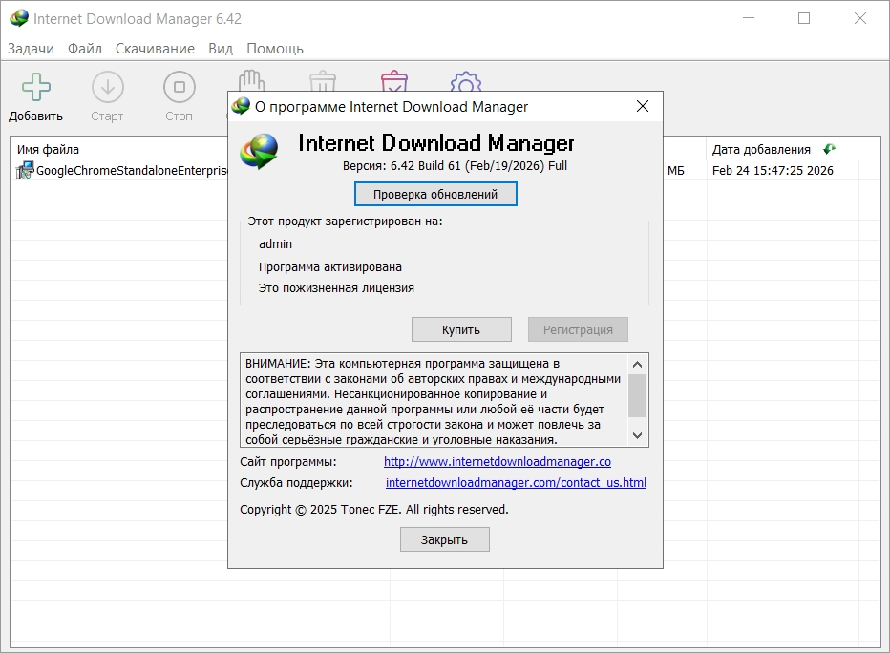Click the greyed Регистрация button
This screenshot has width=890, height=653.
[x=578, y=329]
